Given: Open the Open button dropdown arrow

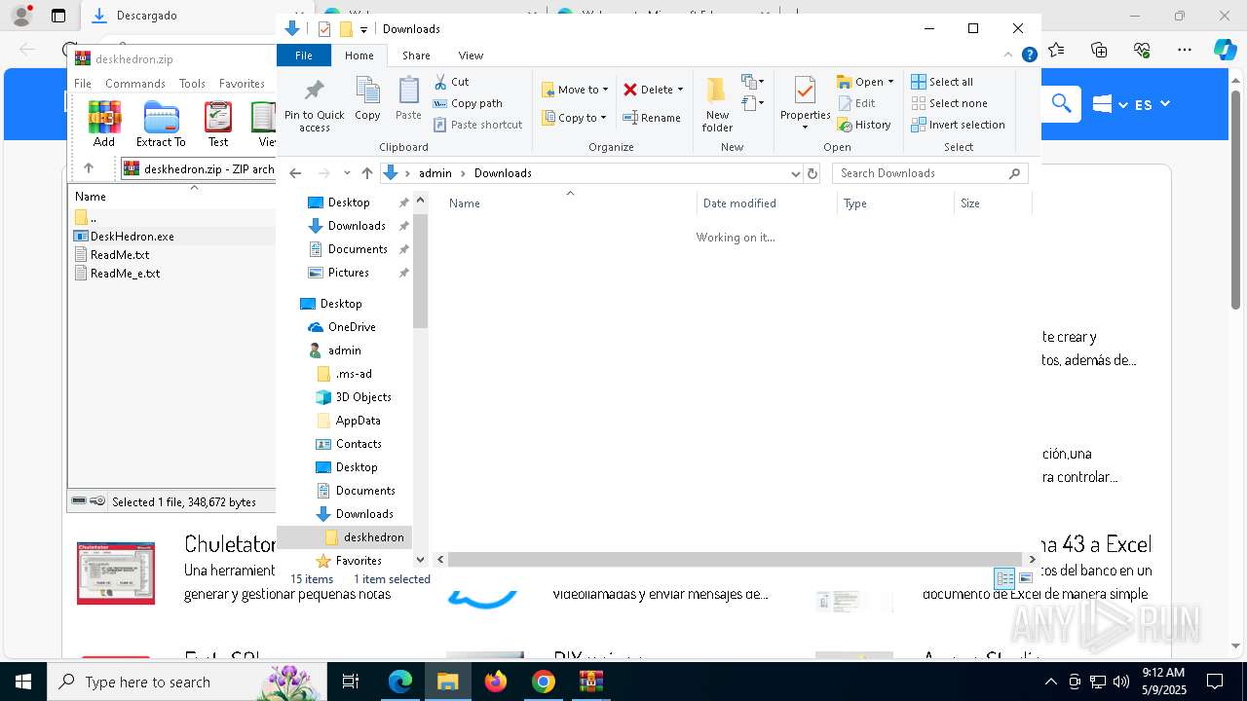Looking at the screenshot, I should point(890,82).
